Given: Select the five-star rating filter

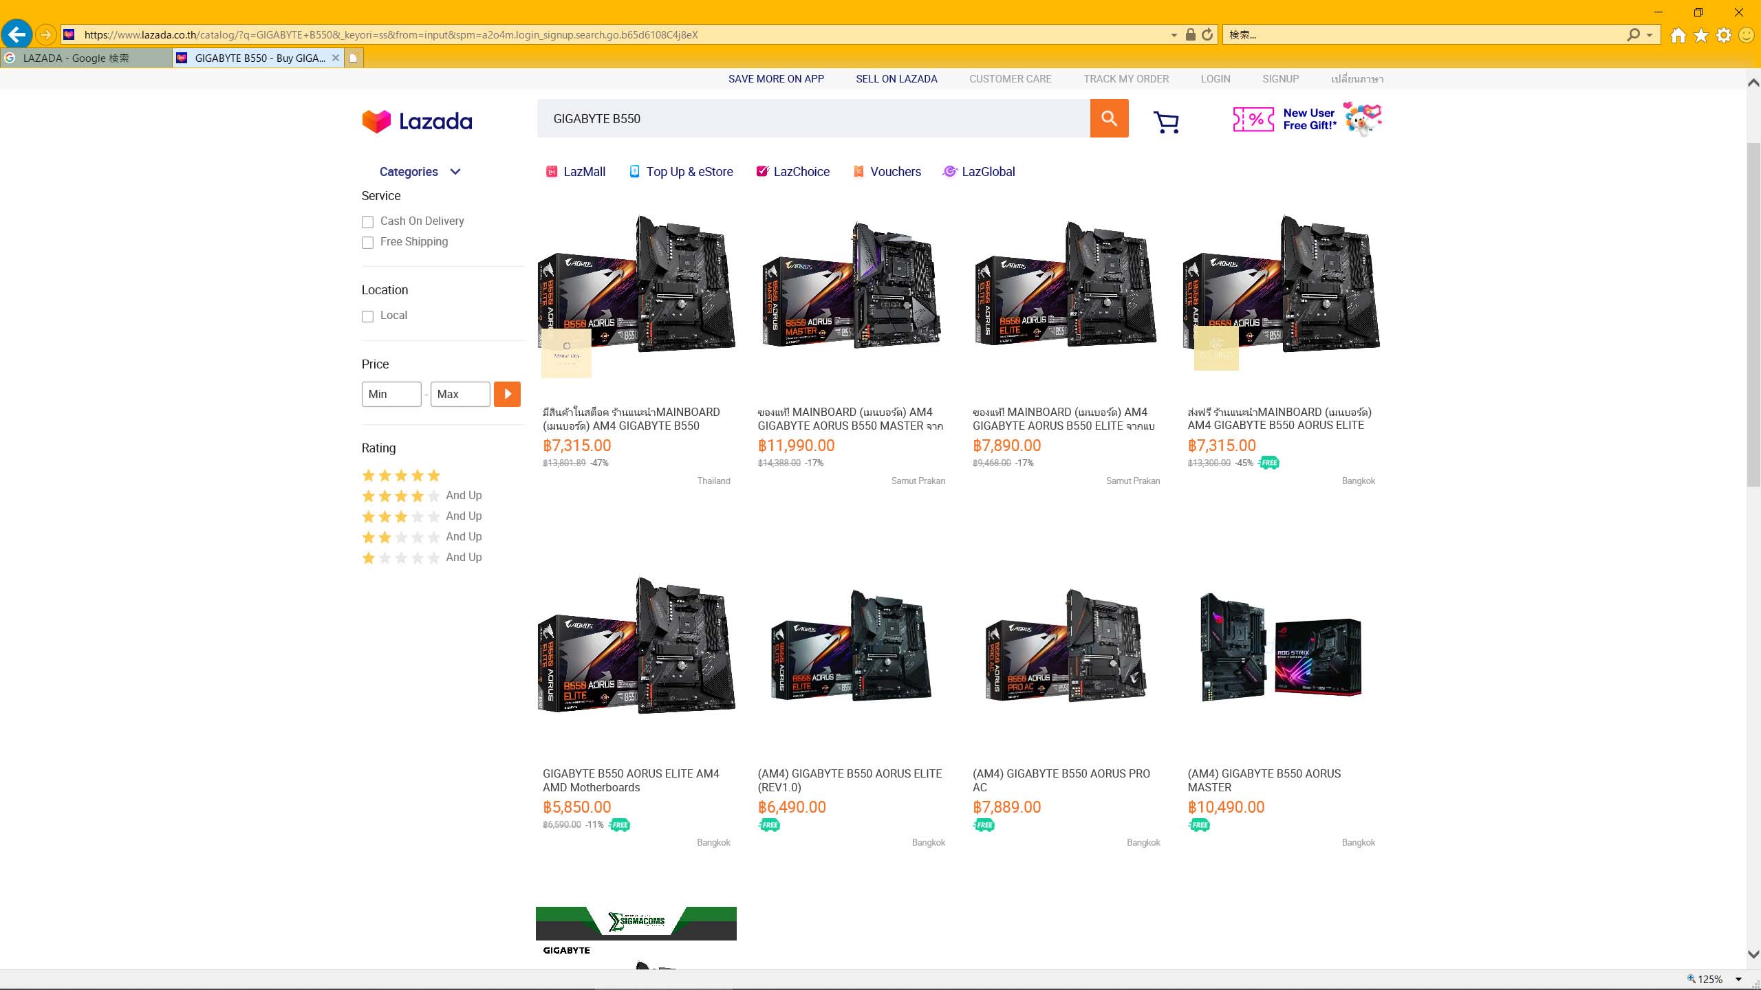Looking at the screenshot, I should [401, 475].
